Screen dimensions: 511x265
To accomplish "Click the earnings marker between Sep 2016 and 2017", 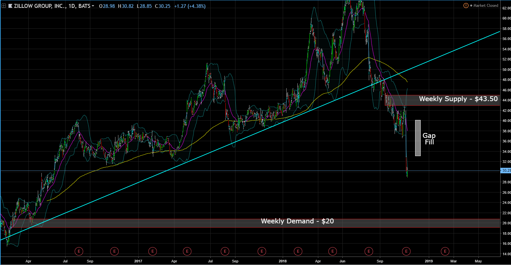I will point(114,251).
